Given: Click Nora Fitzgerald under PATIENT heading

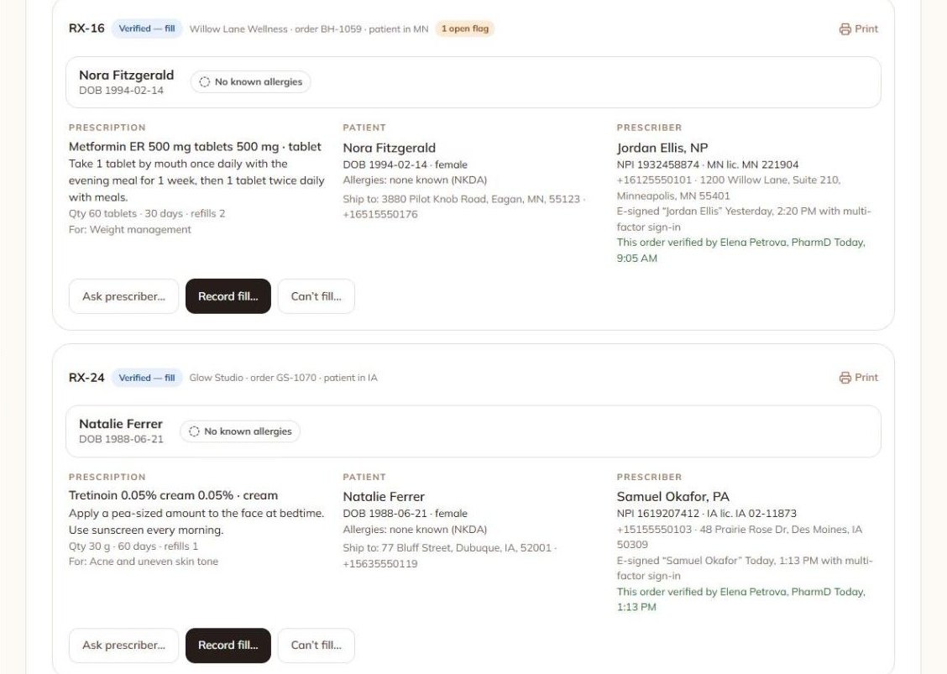Looking at the screenshot, I should (389, 148).
